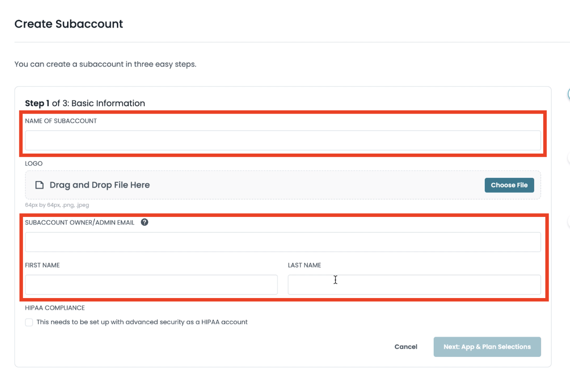Click inside the Last Name input box
The image size is (570, 387).
[x=414, y=285]
